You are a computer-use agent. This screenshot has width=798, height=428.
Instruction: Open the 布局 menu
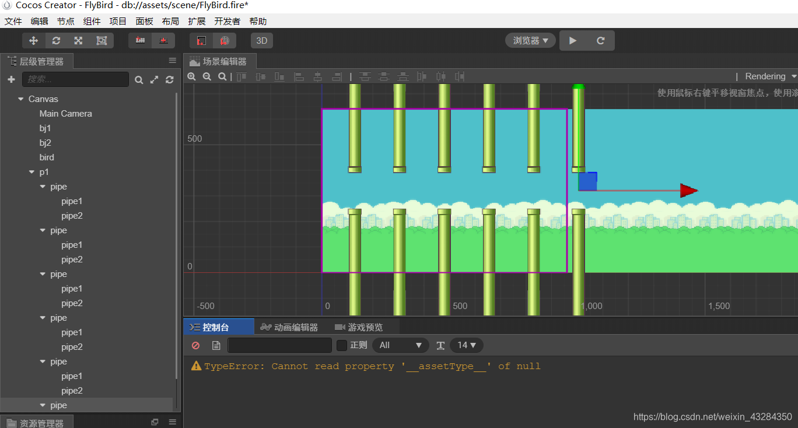pyautogui.click(x=170, y=21)
